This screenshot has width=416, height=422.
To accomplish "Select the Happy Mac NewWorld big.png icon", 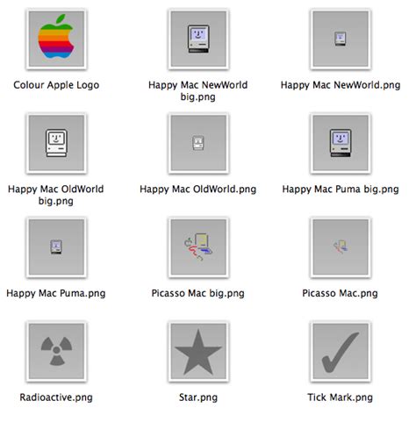I will pyautogui.click(x=198, y=39).
